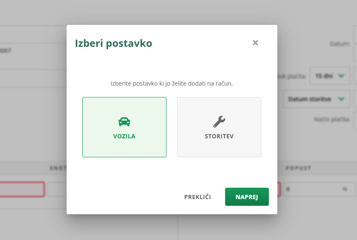
Task: Expand the chevron next to 15 dni
Action: pos(341,76)
